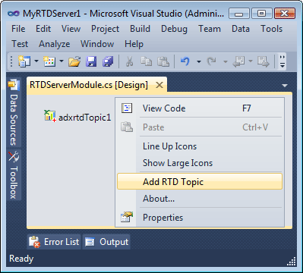This screenshot has height=273, width=303.
Task: Choose Add RTD Topic
Action: (x=200, y=181)
